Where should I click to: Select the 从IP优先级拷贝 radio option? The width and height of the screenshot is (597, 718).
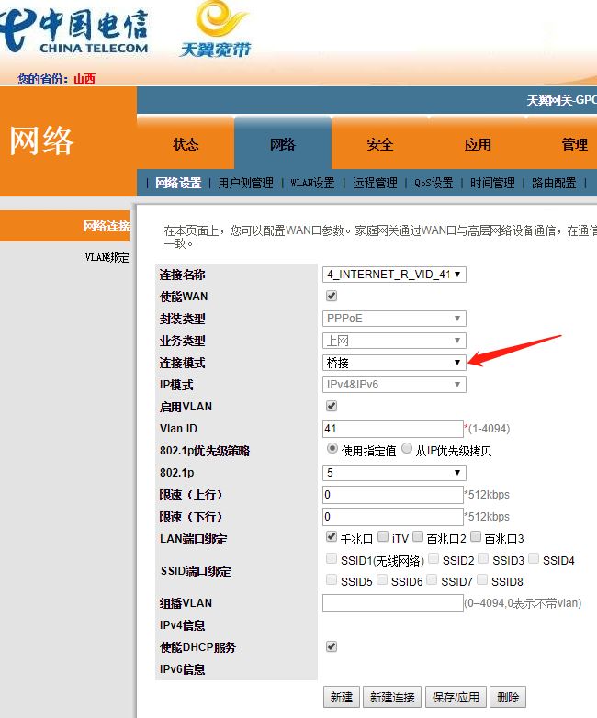(407, 448)
